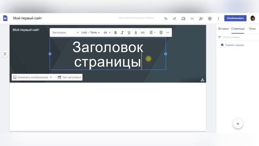
Task: Toggle italic formatting
Action: (122, 32)
